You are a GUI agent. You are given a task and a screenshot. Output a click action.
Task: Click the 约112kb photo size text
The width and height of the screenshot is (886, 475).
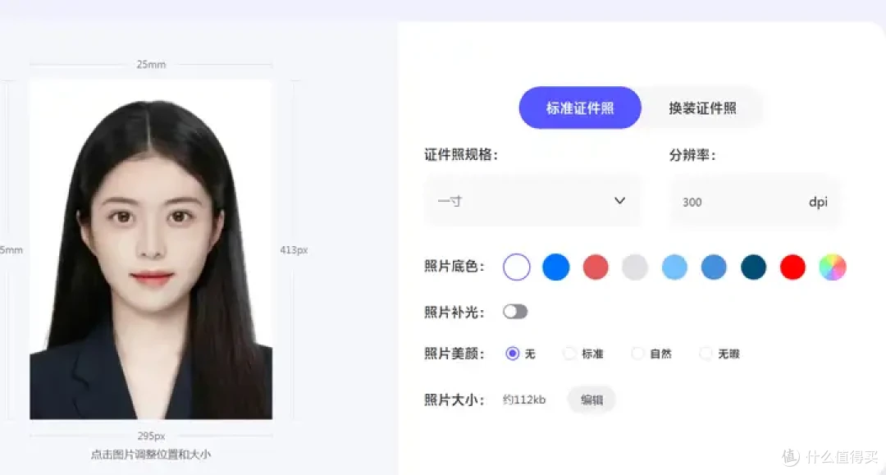523,400
